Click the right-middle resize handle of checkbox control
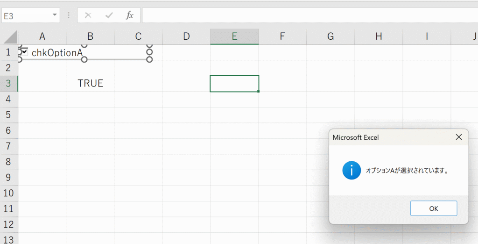The height and width of the screenshot is (244, 478). [149, 52]
